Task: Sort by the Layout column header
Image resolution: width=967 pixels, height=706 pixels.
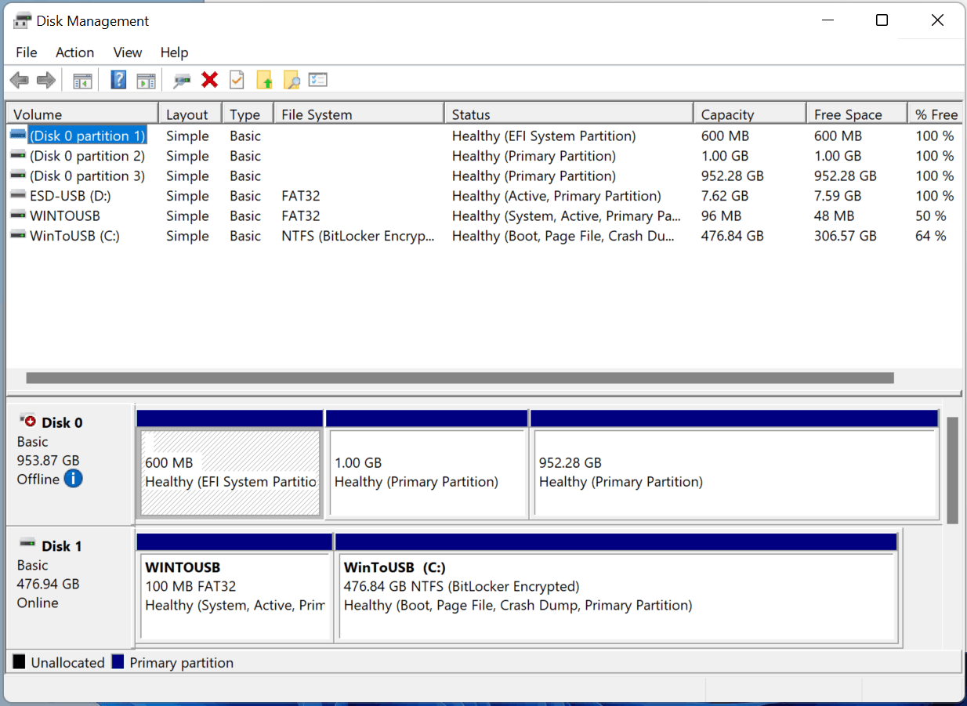Action: (190, 114)
